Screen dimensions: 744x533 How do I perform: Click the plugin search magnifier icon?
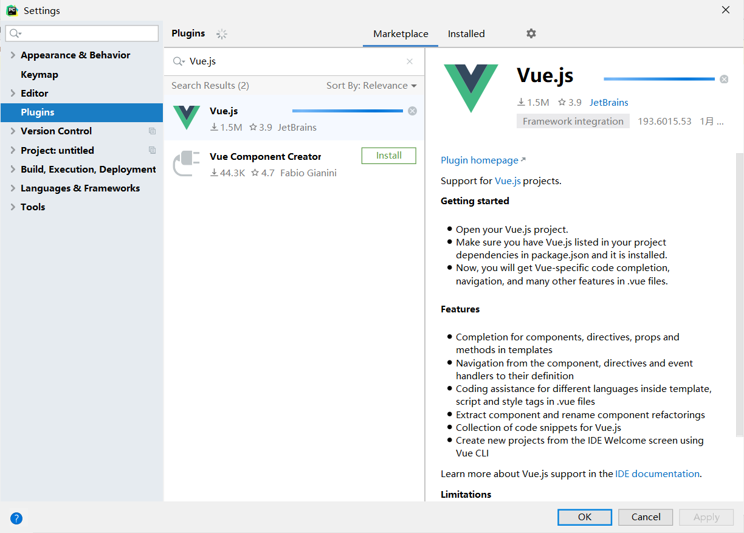(x=179, y=61)
